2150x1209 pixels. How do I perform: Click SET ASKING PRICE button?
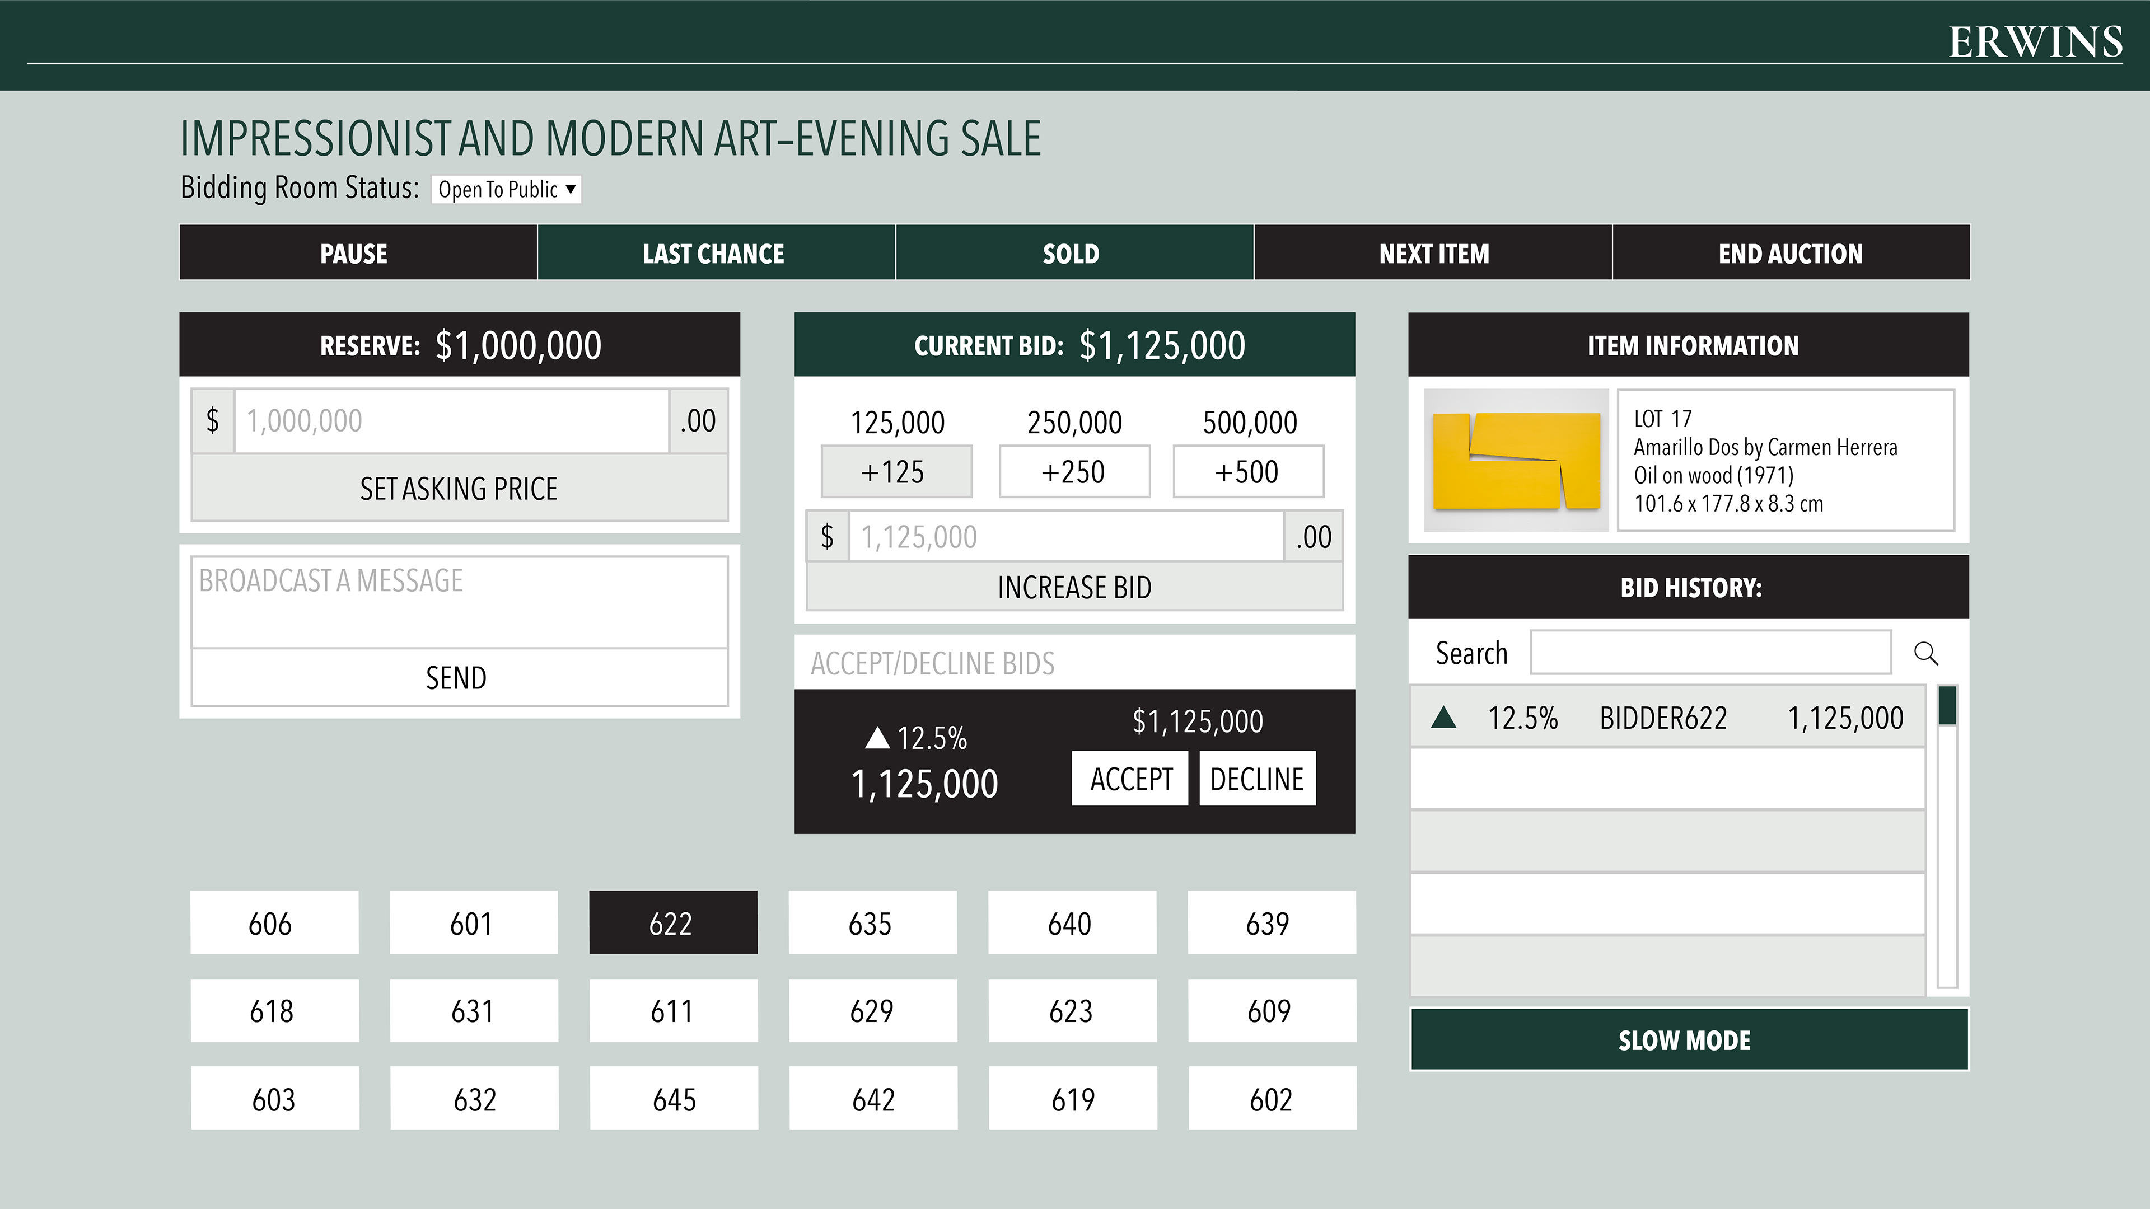[459, 488]
